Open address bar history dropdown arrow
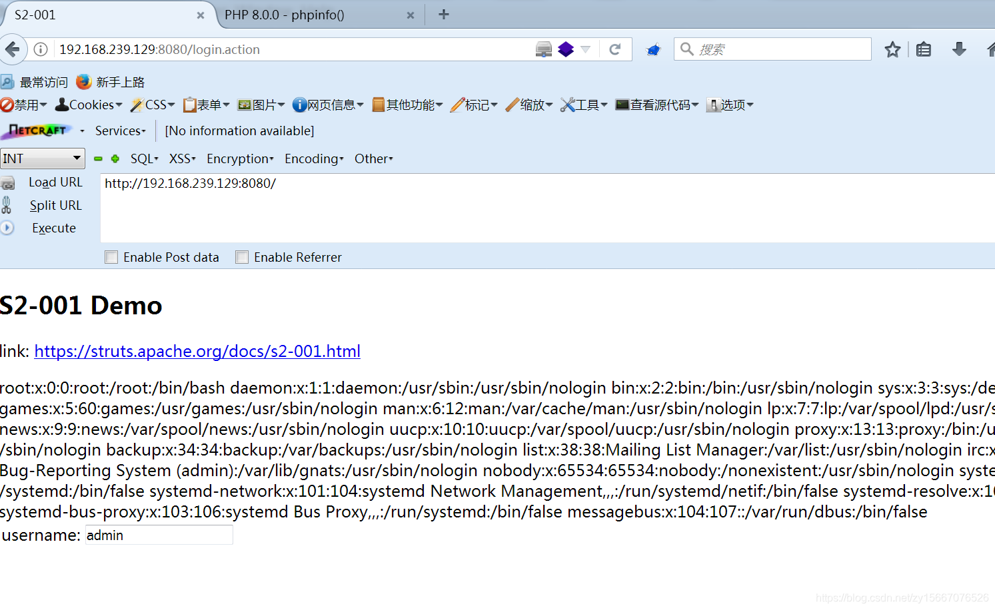995x610 pixels. [586, 49]
